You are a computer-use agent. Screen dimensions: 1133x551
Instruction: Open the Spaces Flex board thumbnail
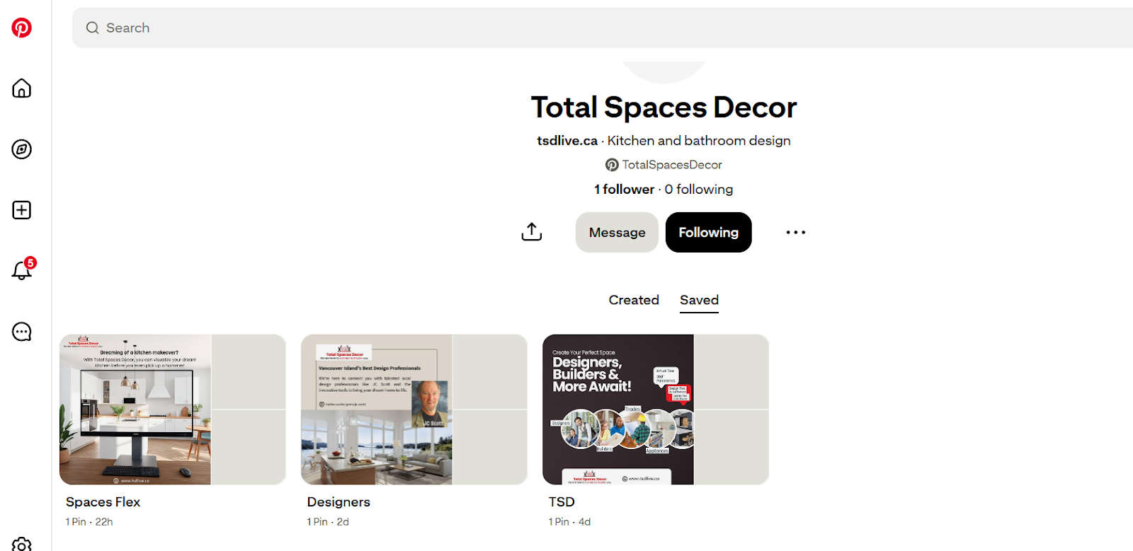pyautogui.click(x=173, y=410)
